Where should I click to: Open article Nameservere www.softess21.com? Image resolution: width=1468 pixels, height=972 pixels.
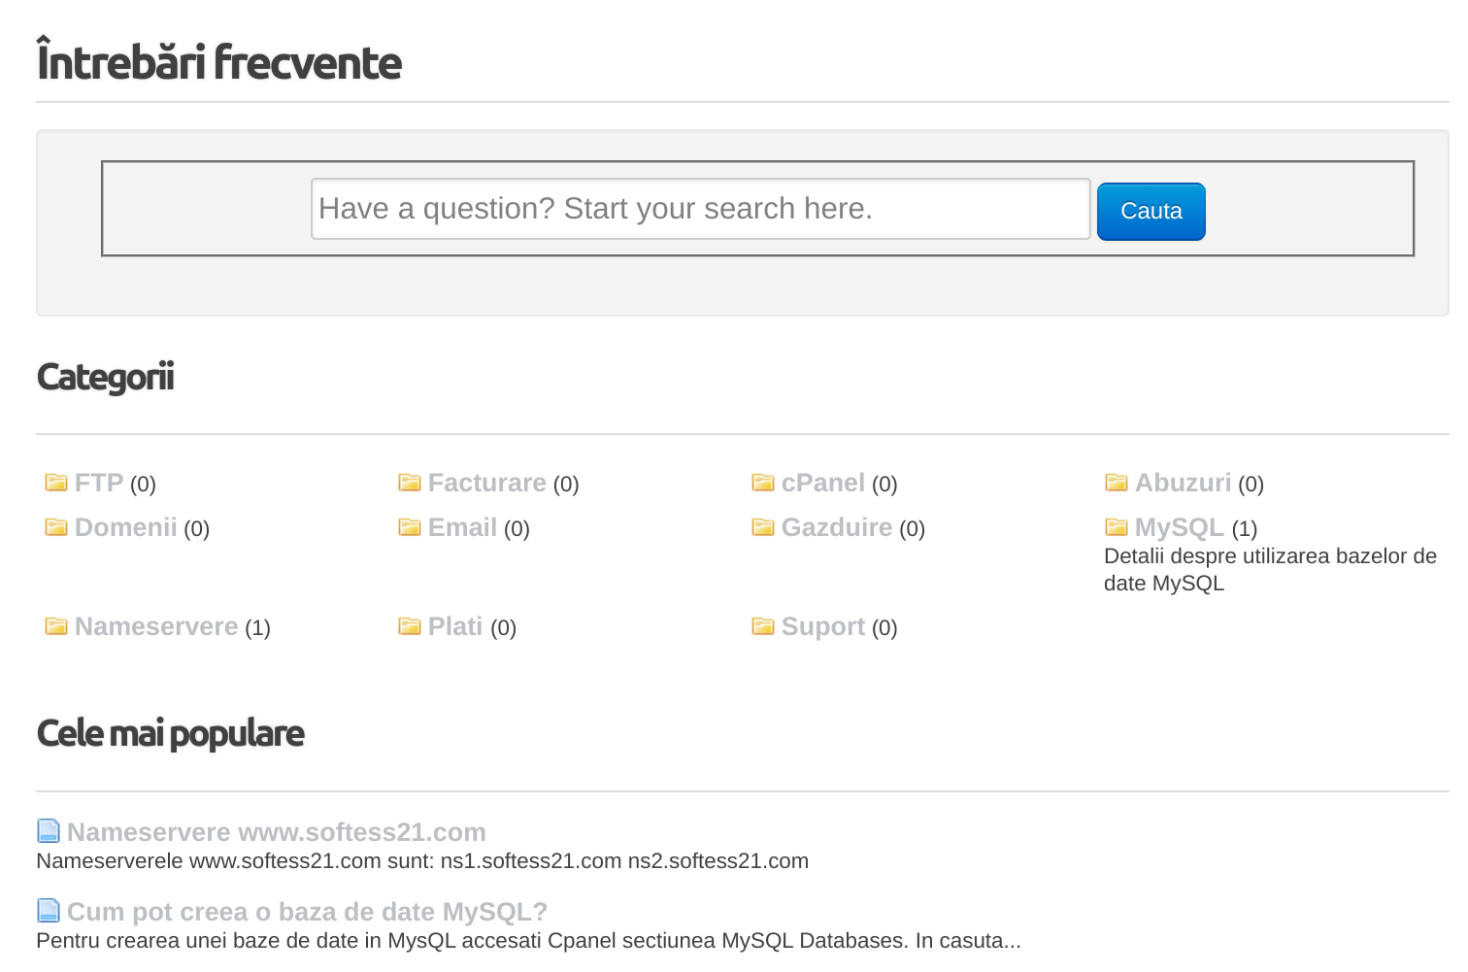277,832
